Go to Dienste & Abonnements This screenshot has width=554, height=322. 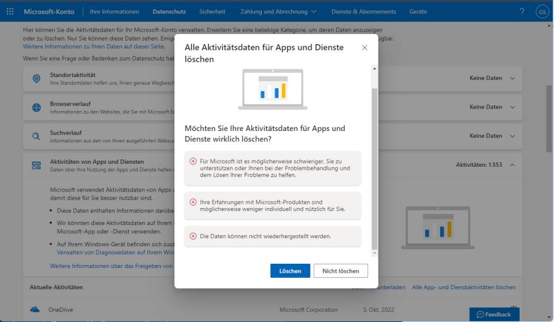click(x=363, y=12)
